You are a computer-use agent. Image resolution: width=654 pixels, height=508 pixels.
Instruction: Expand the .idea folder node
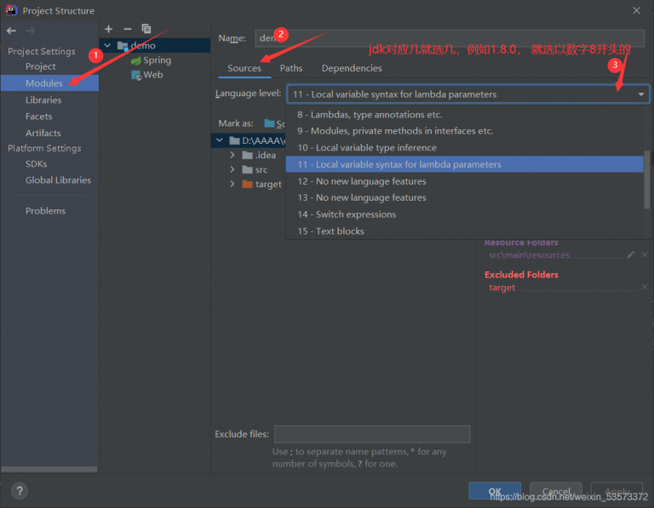233,155
